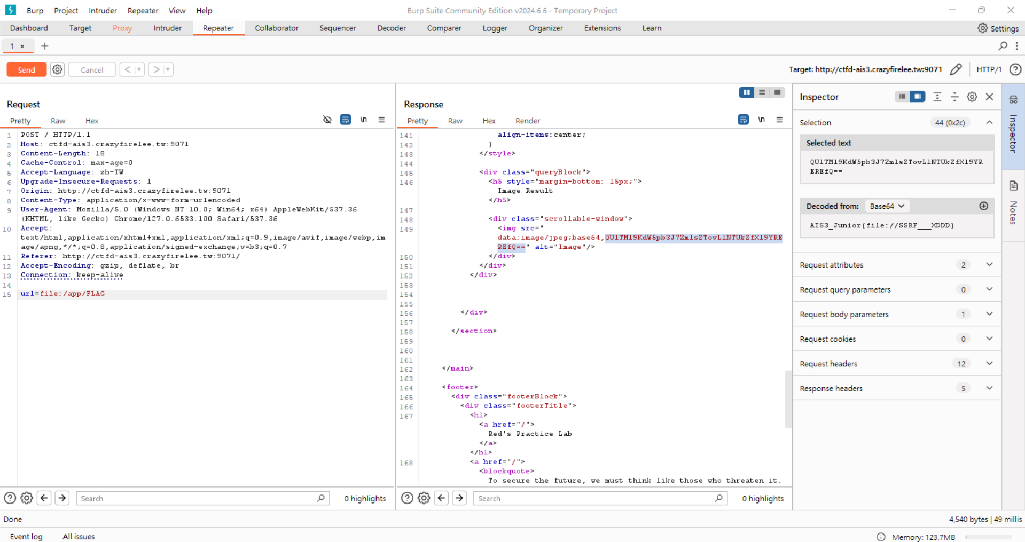This screenshot has width=1025, height=542.
Task: Switch to side-by-side request/response layout
Action: point(746,92)
